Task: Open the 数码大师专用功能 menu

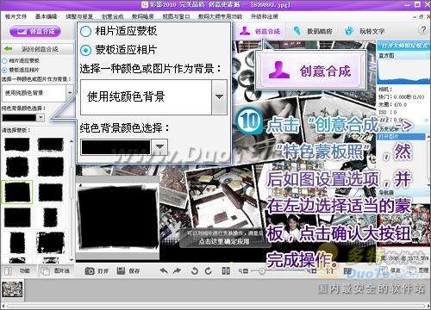Action: coord(220,16)
